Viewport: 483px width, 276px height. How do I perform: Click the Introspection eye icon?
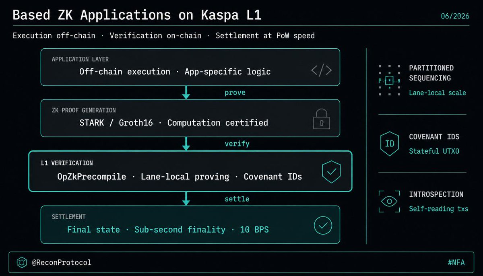tap(389, 202)
